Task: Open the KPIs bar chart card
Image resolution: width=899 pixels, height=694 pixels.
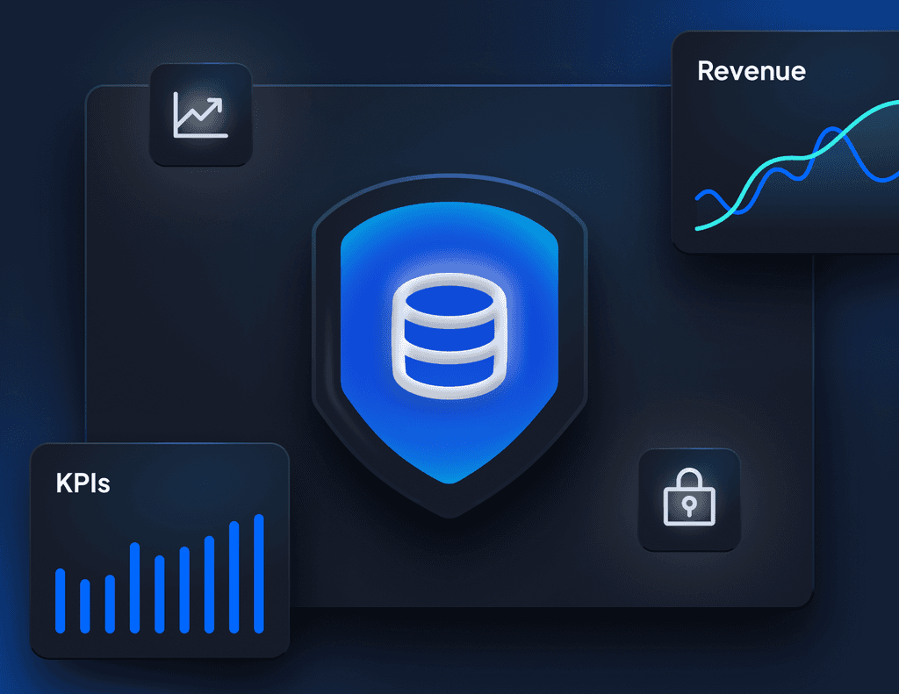Action: tap(160, 551)
